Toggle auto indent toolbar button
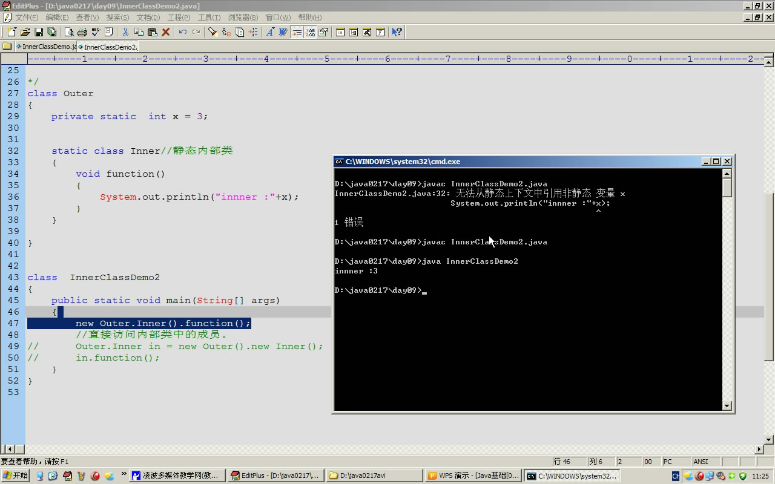 point(297,32)
